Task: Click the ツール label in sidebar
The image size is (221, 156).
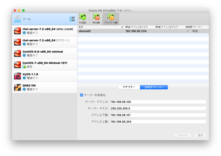Action: pos(27,19)
